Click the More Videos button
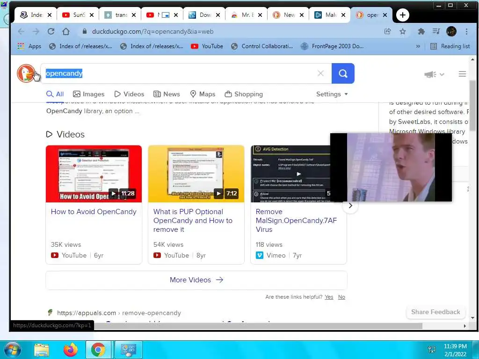Viewport: 479px width, 359px height. tap(196, 280)
